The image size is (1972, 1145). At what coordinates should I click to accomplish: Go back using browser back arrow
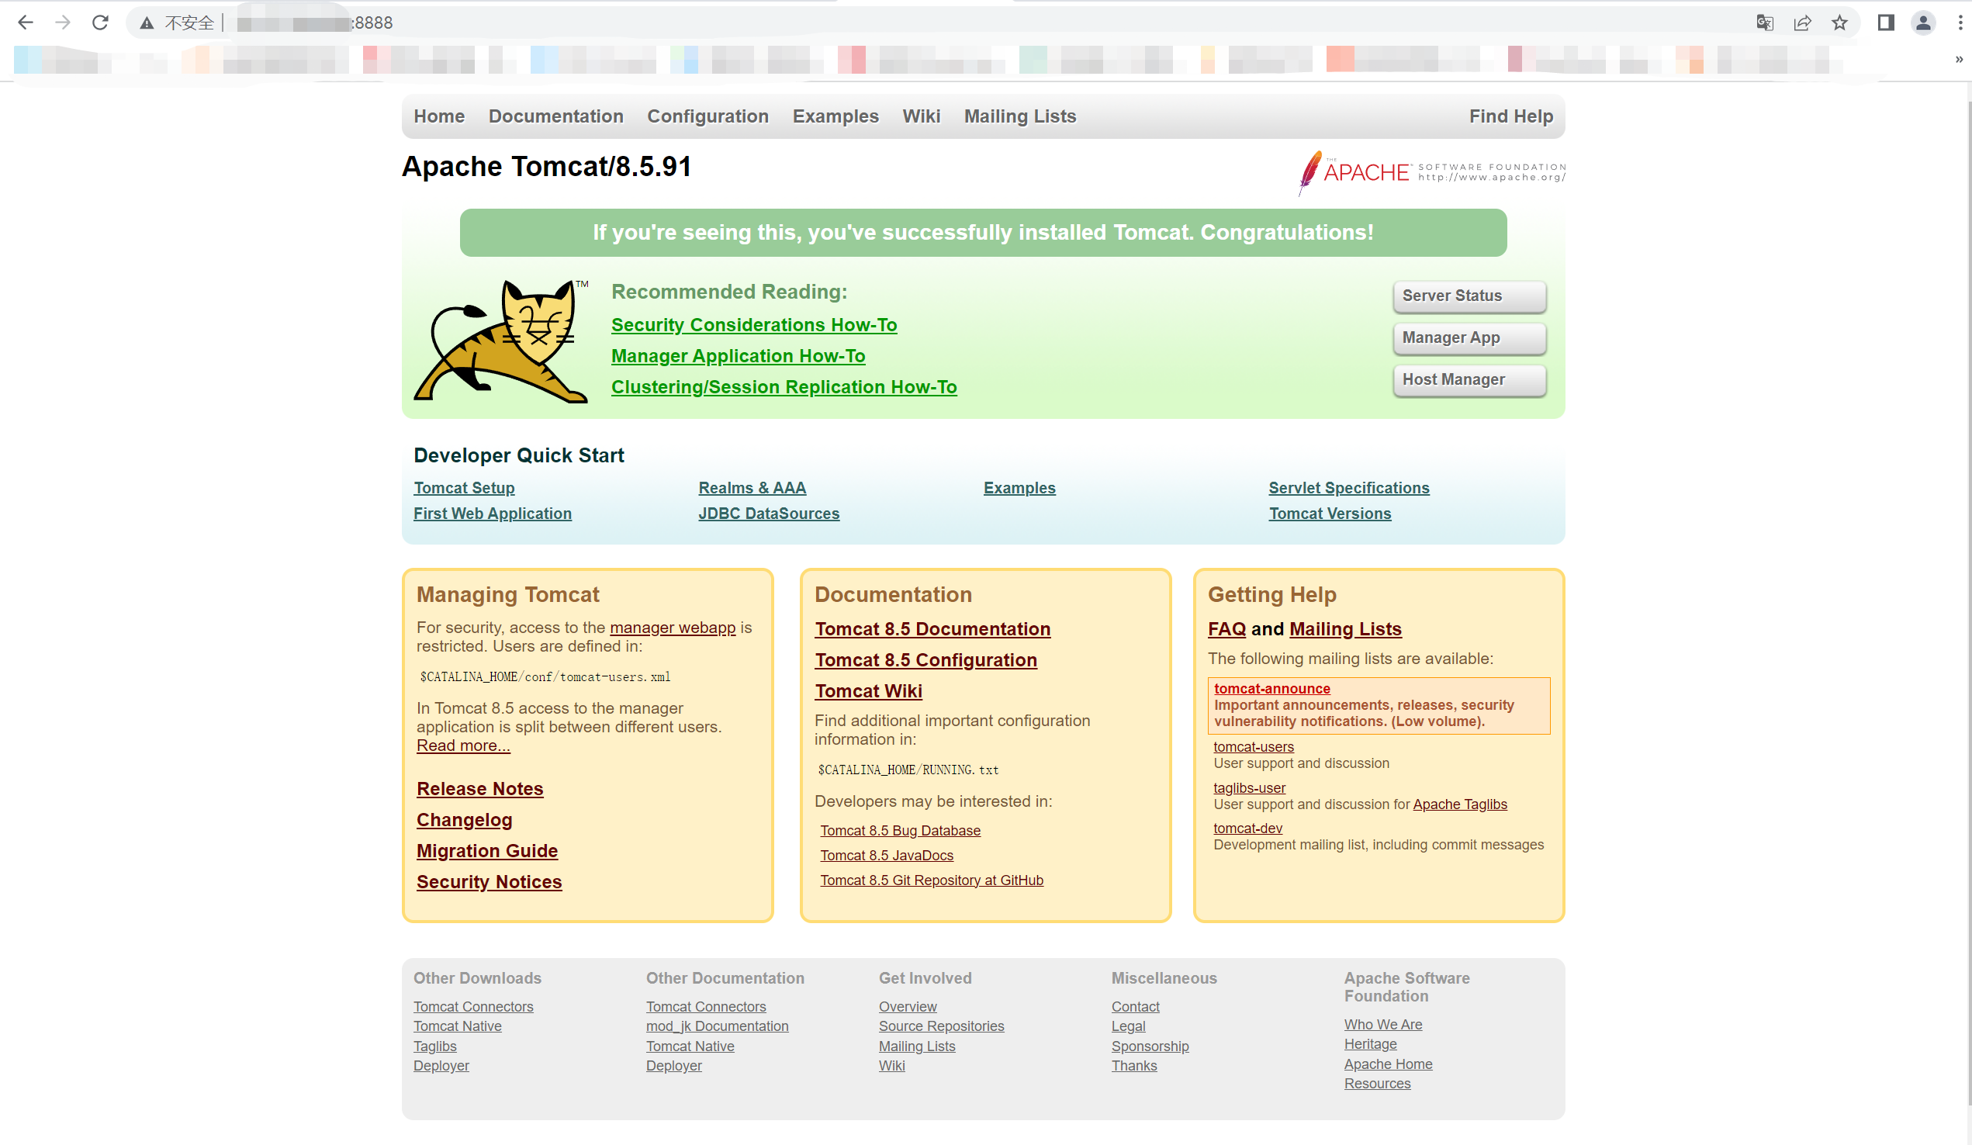coord(25,22)
